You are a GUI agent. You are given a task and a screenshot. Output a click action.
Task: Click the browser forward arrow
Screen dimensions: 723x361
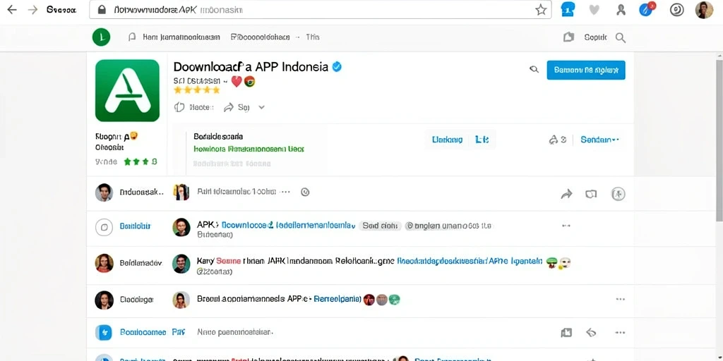pos(32,10)
